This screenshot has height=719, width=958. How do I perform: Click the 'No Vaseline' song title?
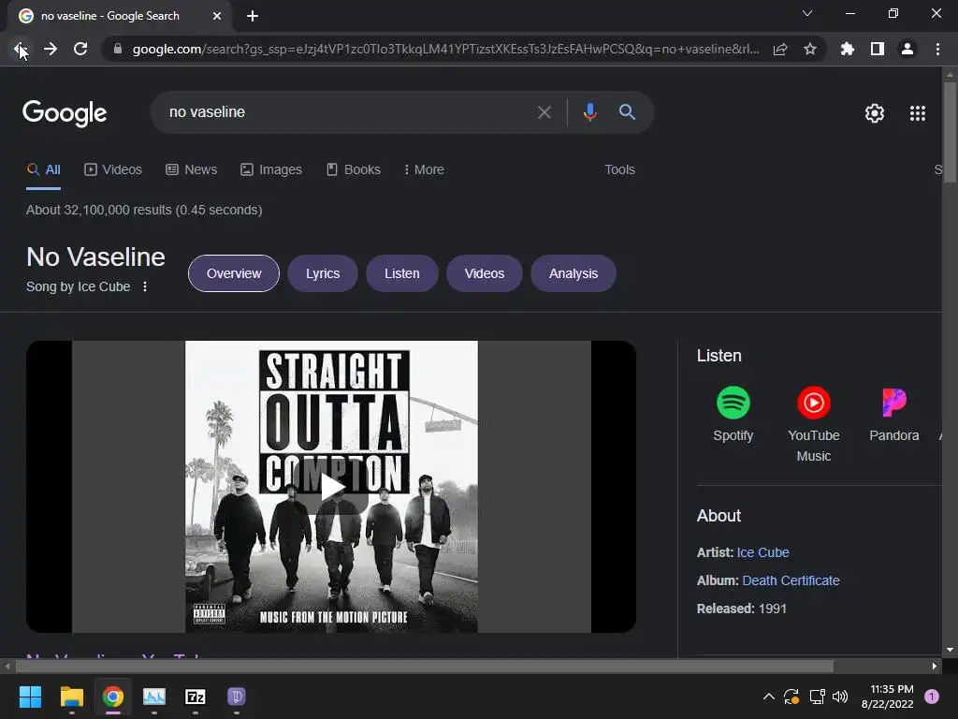pos(96,257)
